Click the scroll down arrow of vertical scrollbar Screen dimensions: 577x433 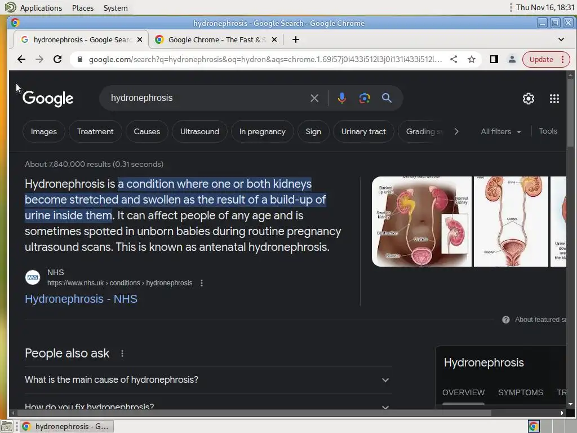[x=570, y=404]
